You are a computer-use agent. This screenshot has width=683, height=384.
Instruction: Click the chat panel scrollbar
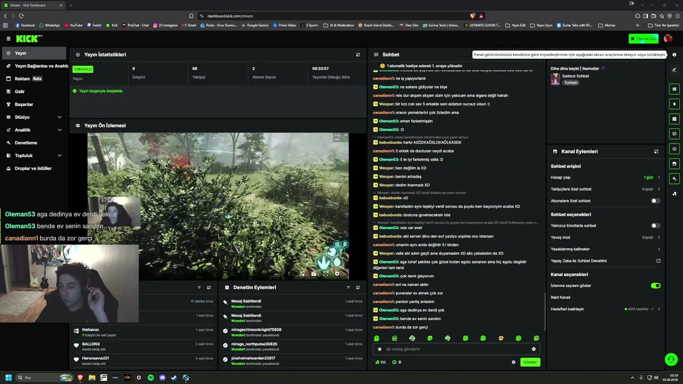tap(545, 311)
